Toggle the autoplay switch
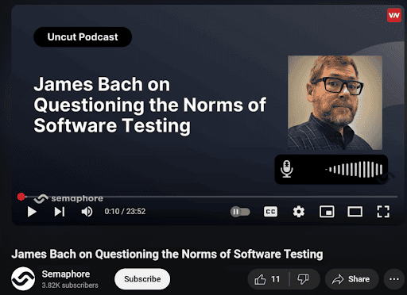The height and width of the screenshot is (295, 407). [240, 212]
